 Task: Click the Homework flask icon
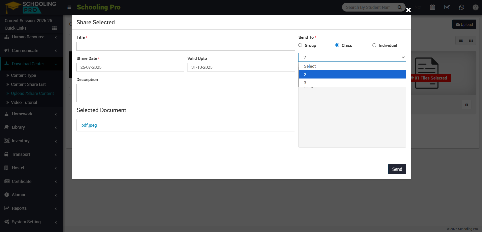(7, 114)
